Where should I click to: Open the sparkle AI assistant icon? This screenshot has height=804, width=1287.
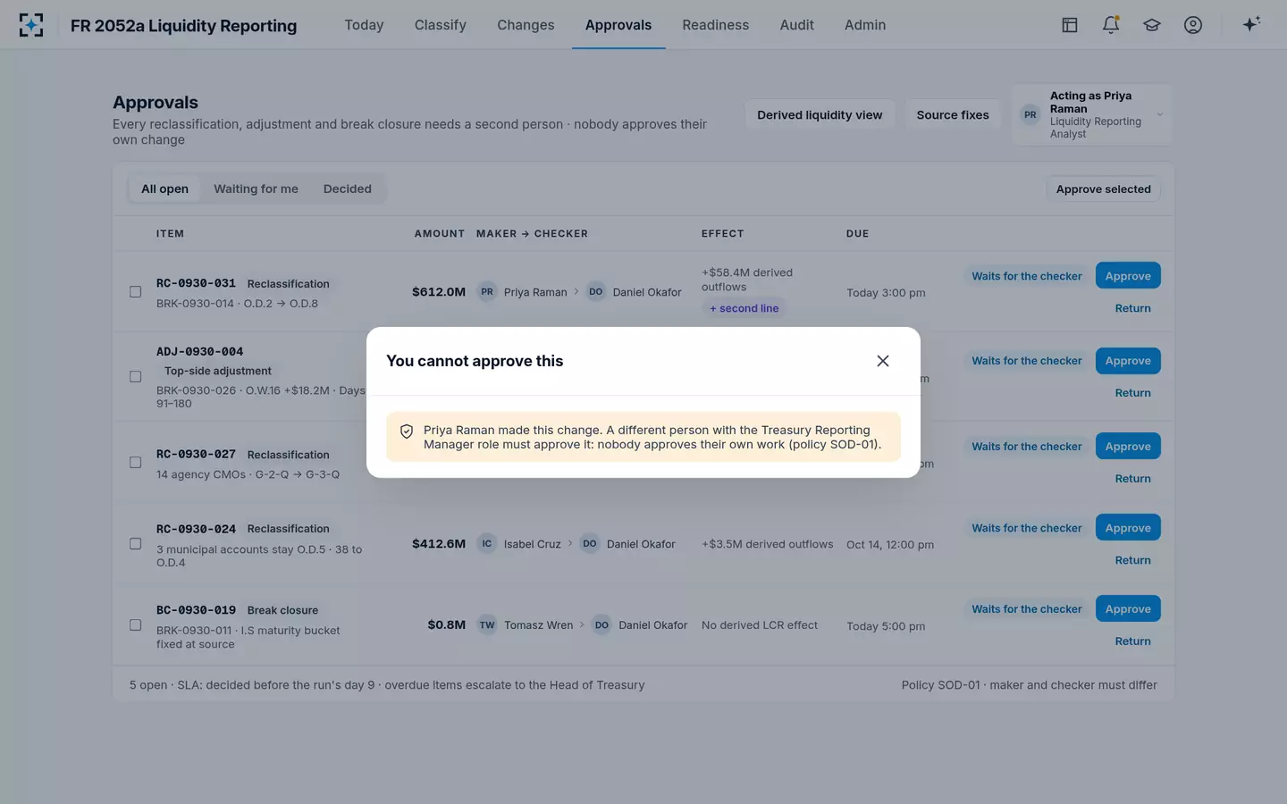pyautogui.click(x=1251, y=24)
